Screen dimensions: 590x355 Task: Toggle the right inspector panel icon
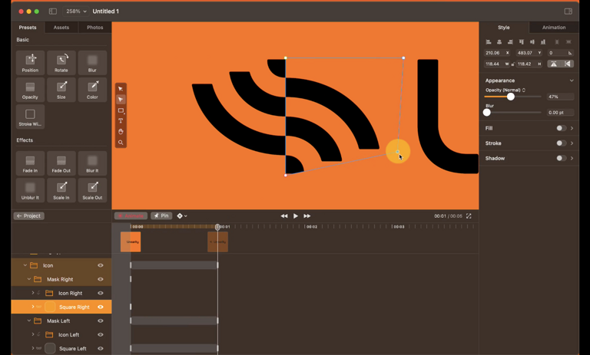[x=568, y=12]
